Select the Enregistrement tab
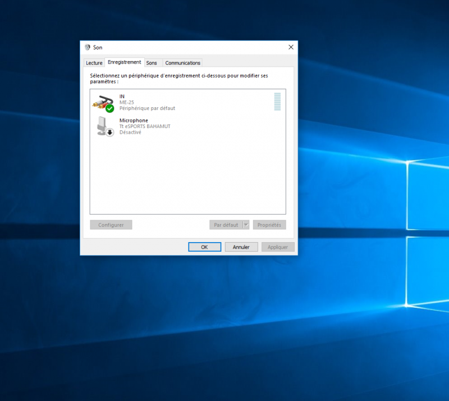Image resolution: width=449 pixels, height=401 pixels. tap(124, 62)
